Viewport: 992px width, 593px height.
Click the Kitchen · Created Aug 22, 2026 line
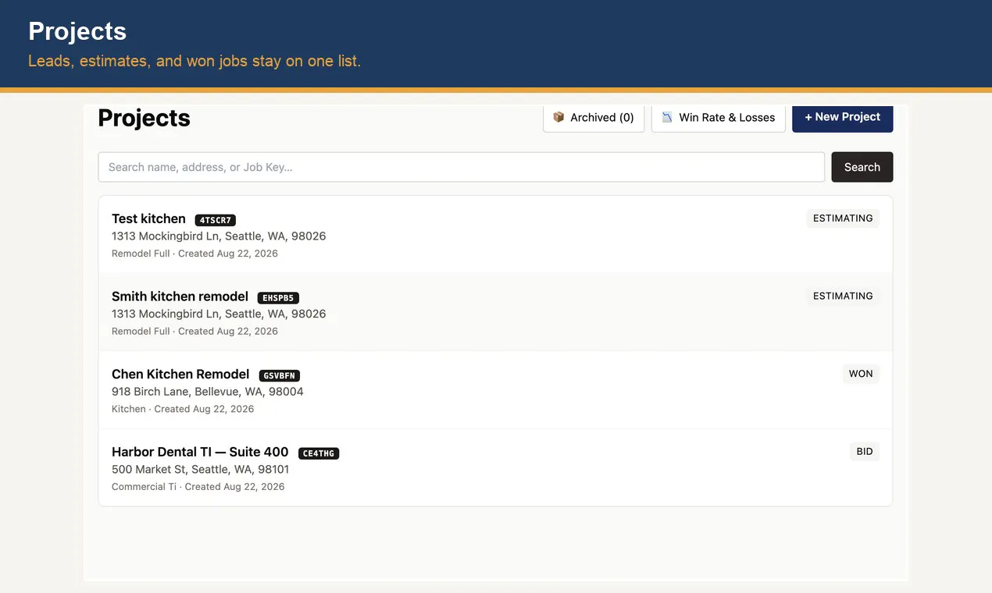pos(183,409)
